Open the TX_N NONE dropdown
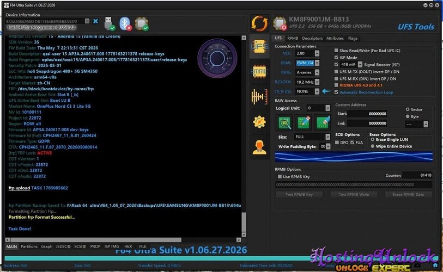 pos(317,91)
